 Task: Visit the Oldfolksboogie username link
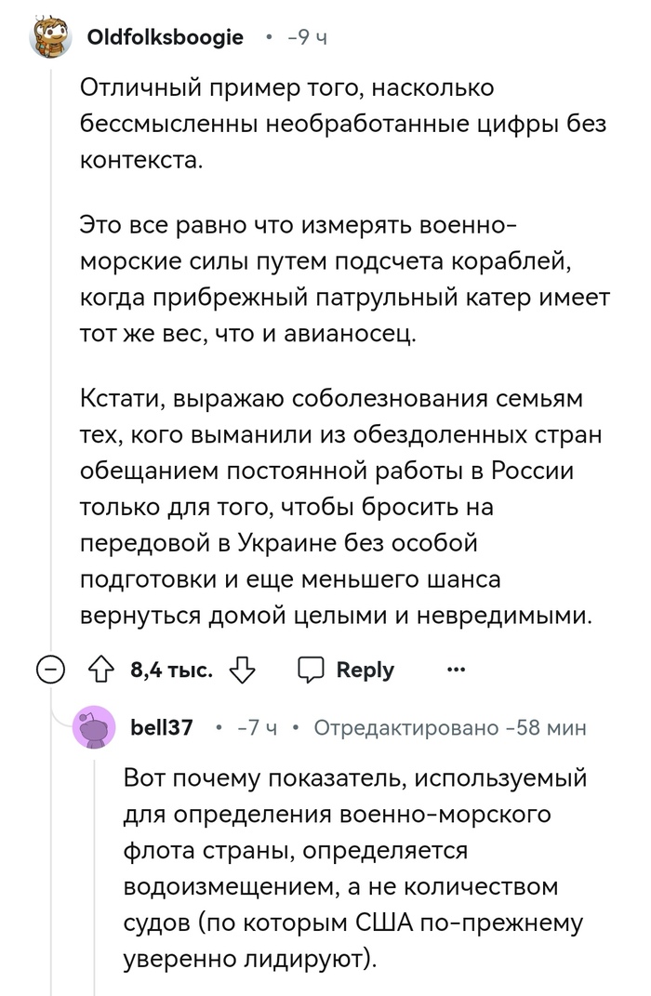click(166, 37)
